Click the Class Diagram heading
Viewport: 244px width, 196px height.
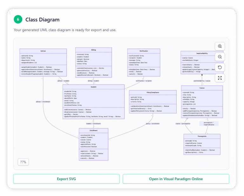[x=43, y=20]
